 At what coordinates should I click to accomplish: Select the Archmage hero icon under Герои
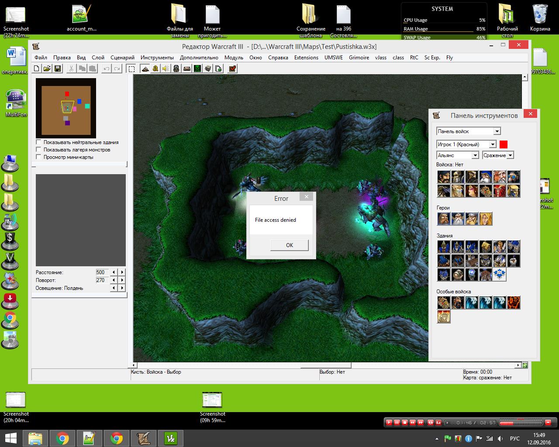click(458, 219)
